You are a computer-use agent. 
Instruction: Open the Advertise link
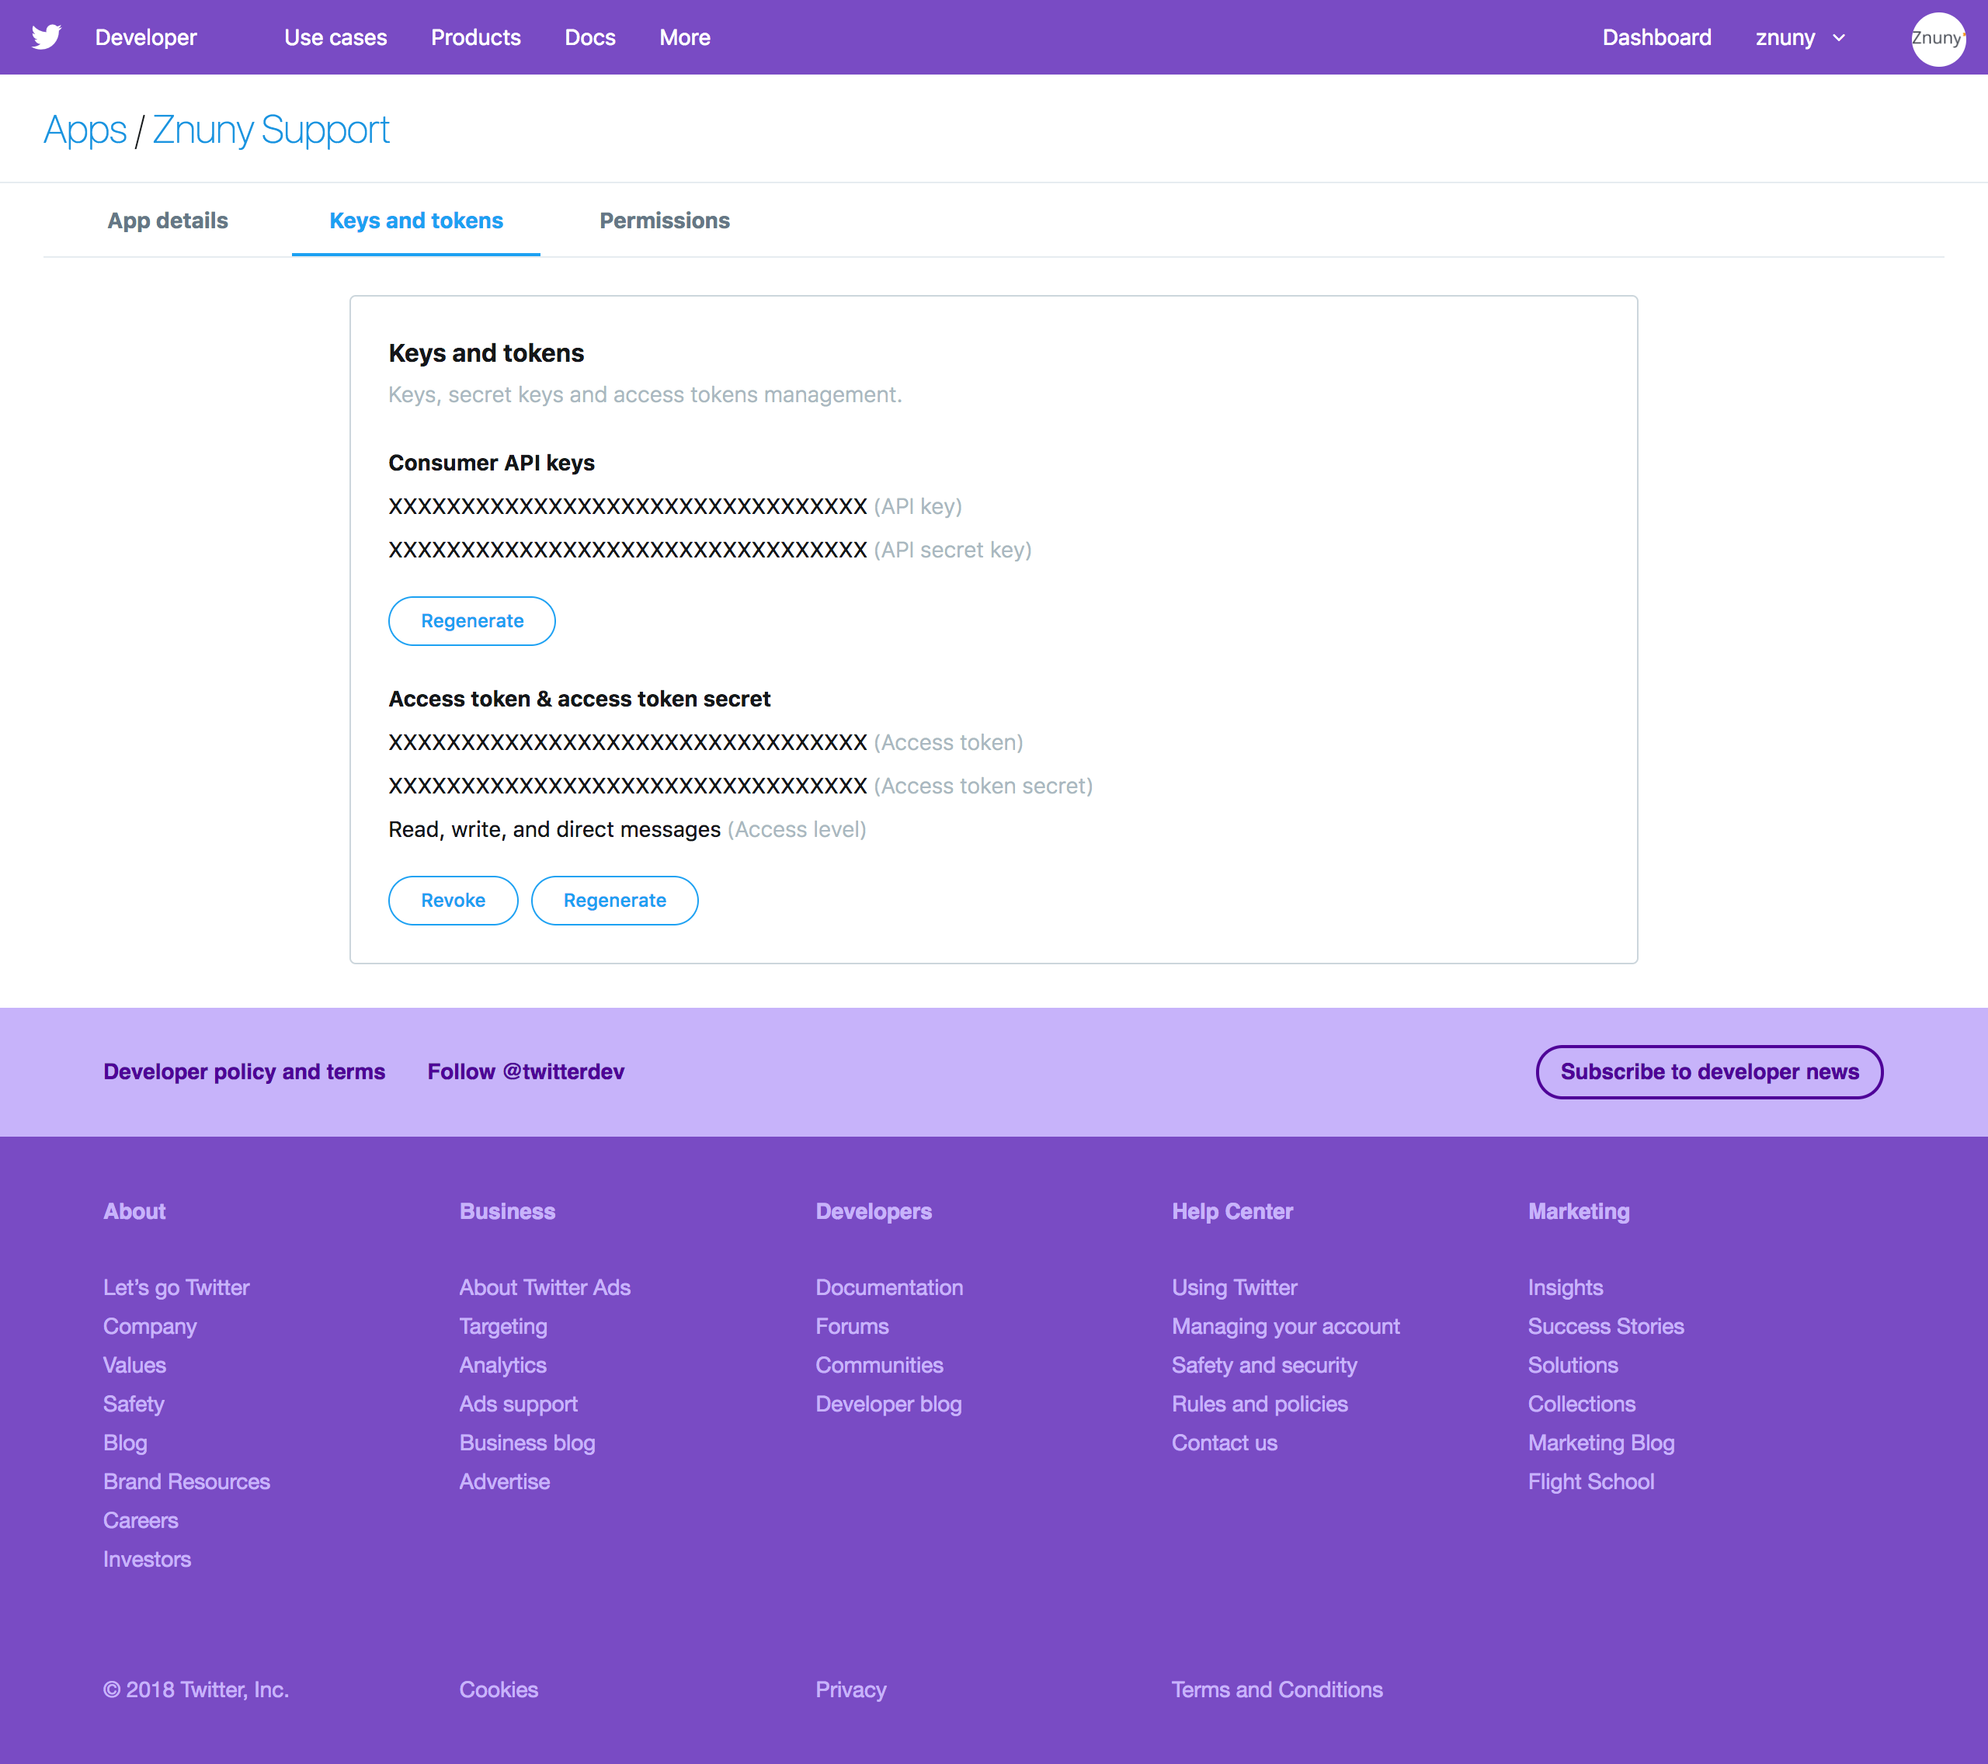click(505, 1482)
